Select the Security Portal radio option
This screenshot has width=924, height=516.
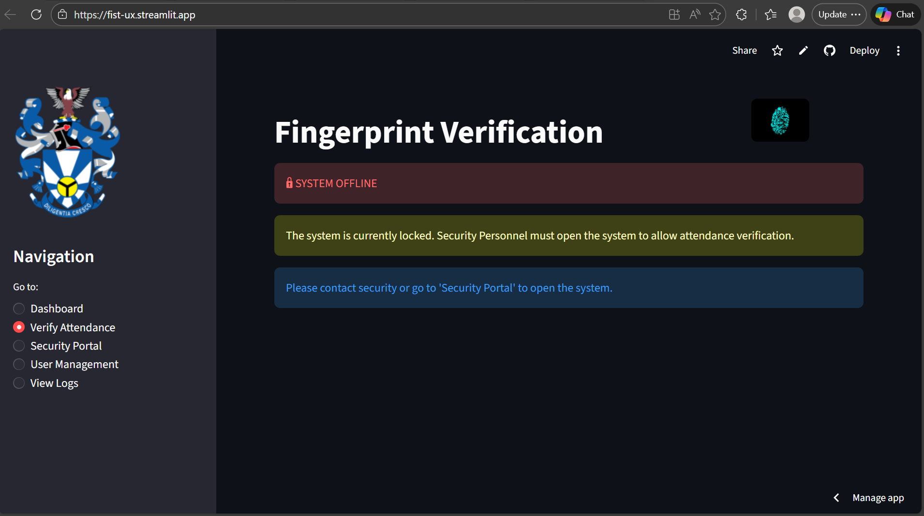[x=19, y=346]
